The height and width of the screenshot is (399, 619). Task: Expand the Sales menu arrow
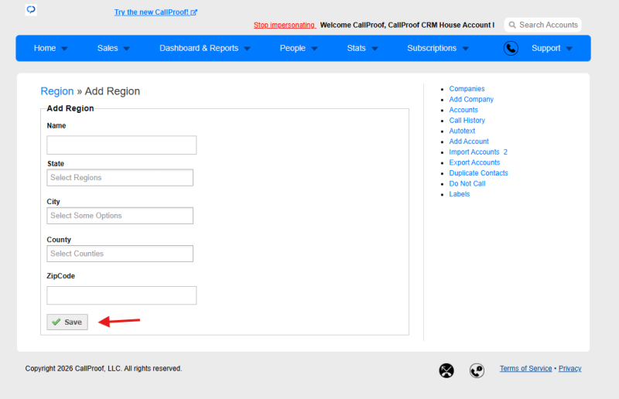127,49
